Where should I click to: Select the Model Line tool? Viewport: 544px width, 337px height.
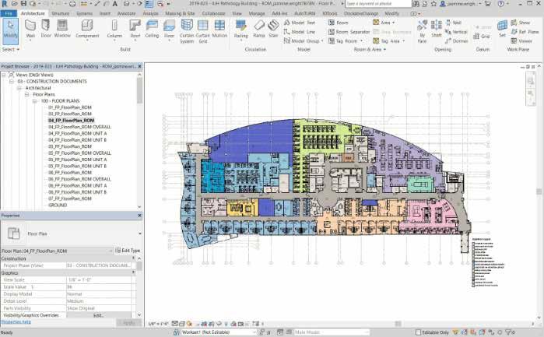click(x=300, y=32)
